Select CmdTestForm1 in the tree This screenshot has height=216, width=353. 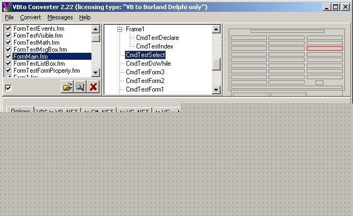(x=145, y=89)
